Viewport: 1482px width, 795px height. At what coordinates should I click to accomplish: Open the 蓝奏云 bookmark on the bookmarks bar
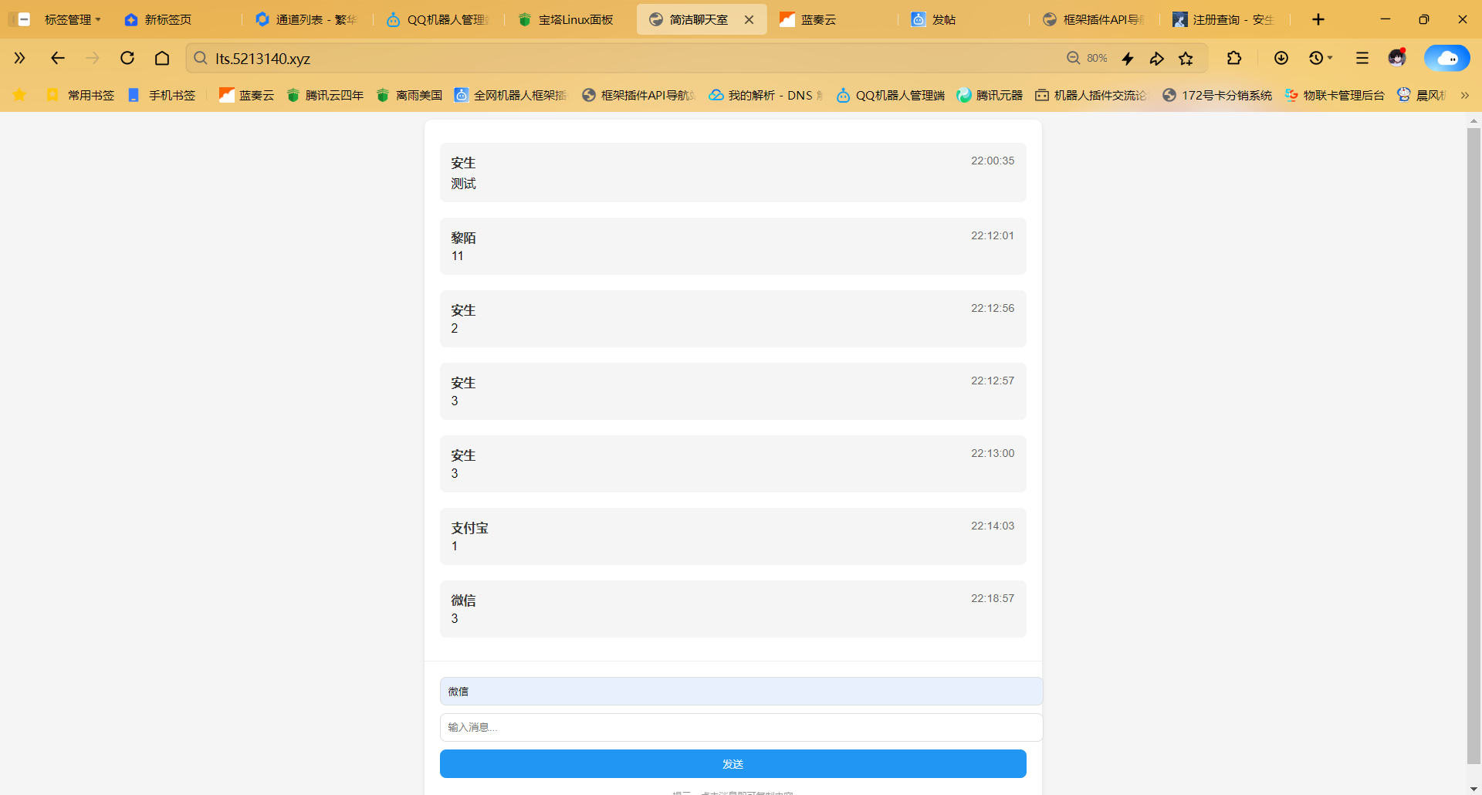point(245,95)
